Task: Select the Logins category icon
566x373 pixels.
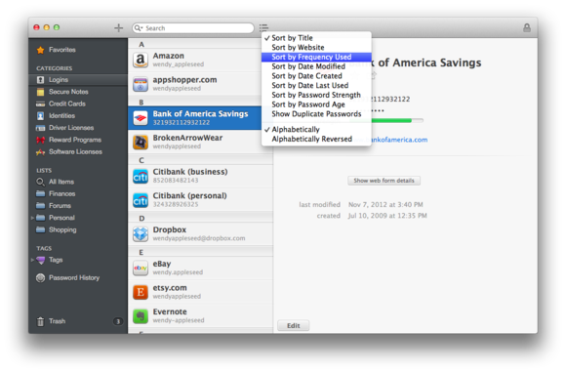Action: point(40,80)
